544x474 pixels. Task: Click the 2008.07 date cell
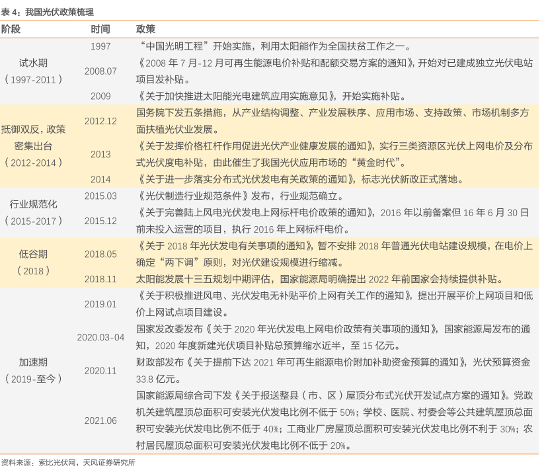coord(100,71)
